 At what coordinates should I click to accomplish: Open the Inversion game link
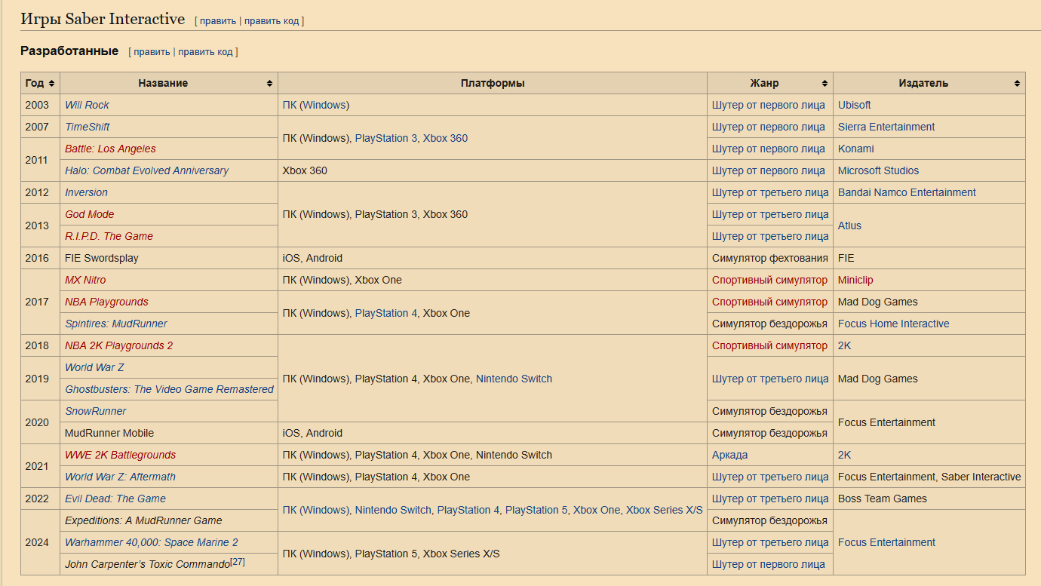86,192
